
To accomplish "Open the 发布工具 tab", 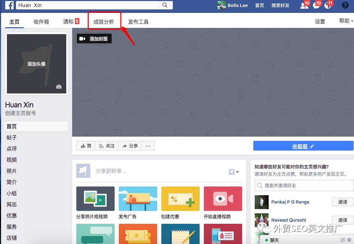I will [138, 22].
